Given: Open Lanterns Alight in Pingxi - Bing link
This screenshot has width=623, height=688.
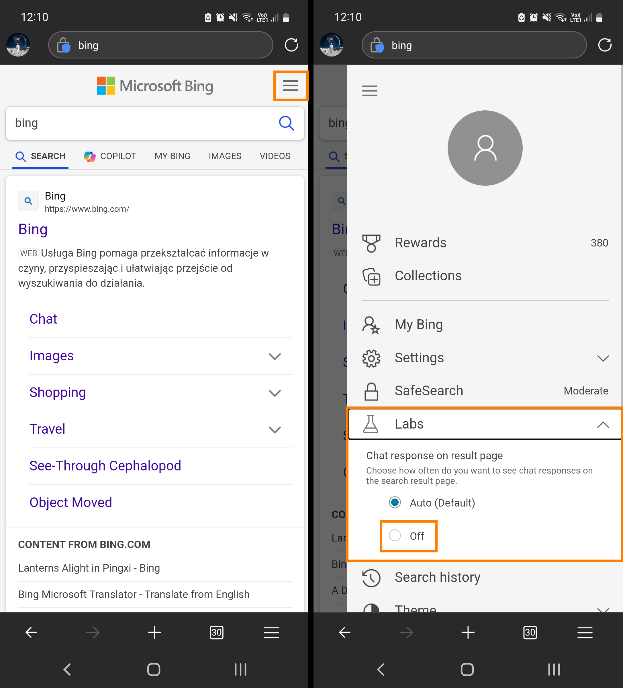Looking at the screenshot, I should (89, 568).
